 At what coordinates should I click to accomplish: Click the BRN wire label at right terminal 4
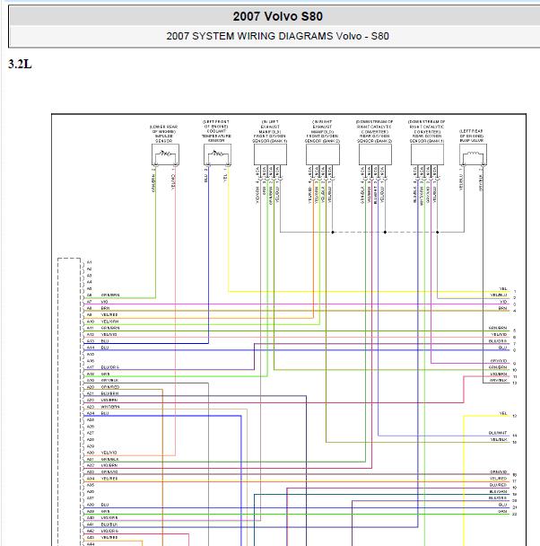coord(503,309)
